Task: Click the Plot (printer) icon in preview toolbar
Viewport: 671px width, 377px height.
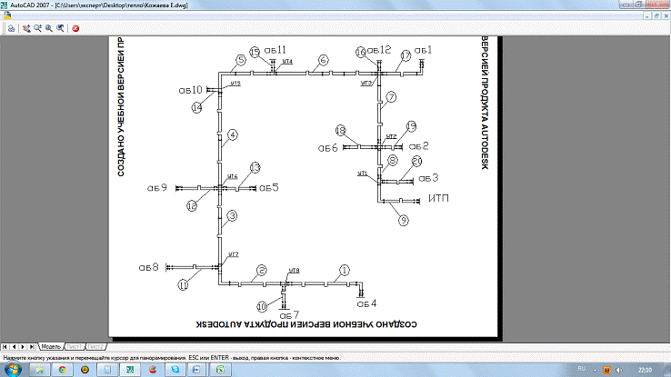Action: tap(11, 29)
